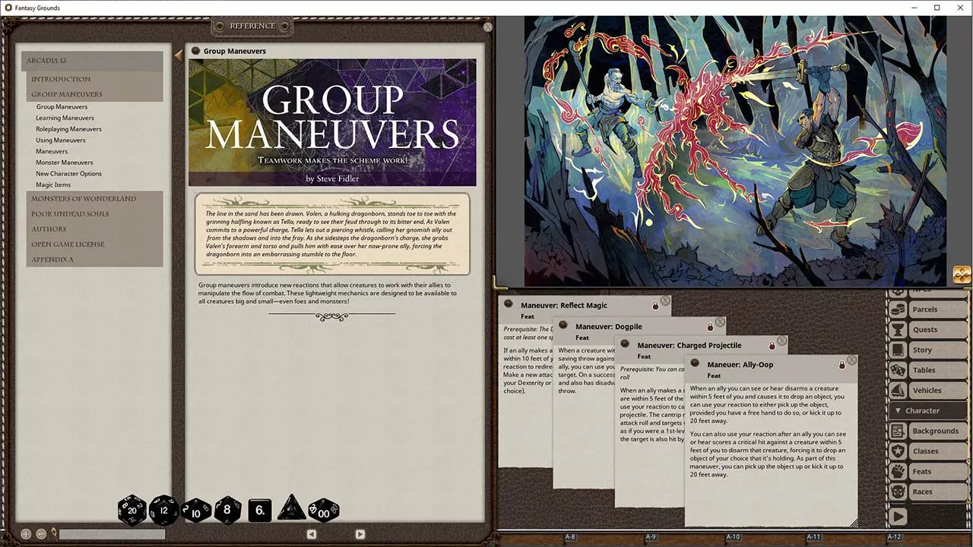The width and height of the screenshot is (973, 547).
Task: Open Monster Maneuvers page
Action: pos(65,163)
